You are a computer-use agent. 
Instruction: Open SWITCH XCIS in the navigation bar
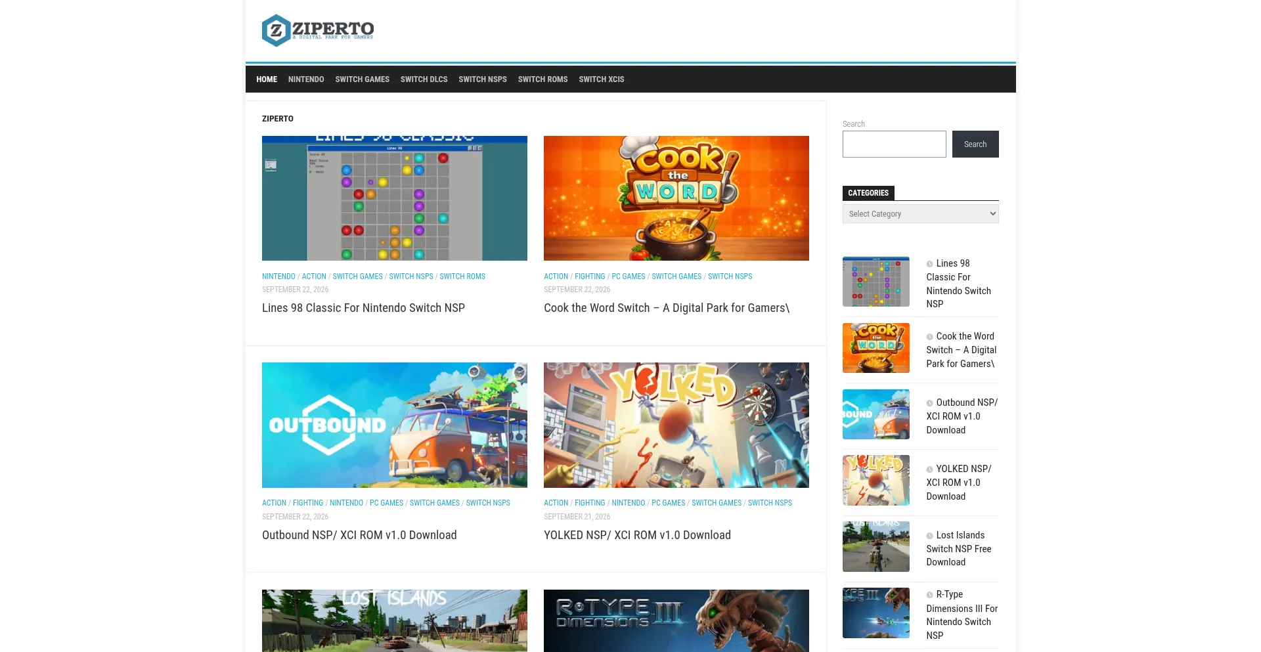tap(602, 79)
